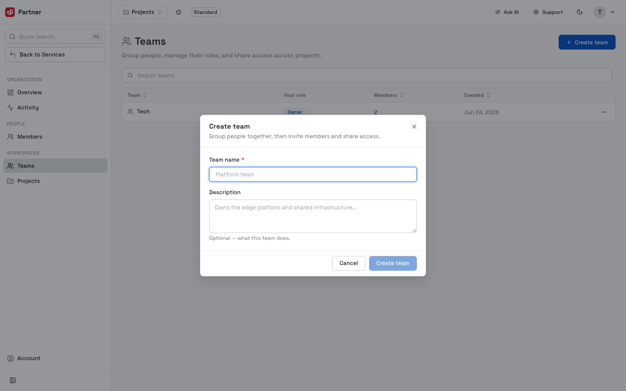Screen dimensions: 626x391
Task: Focus the Search teams field
Action: [366, 75]
